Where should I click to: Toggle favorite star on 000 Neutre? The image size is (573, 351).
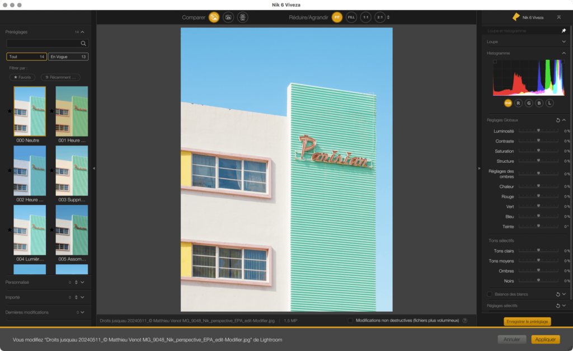coord(10,111)
